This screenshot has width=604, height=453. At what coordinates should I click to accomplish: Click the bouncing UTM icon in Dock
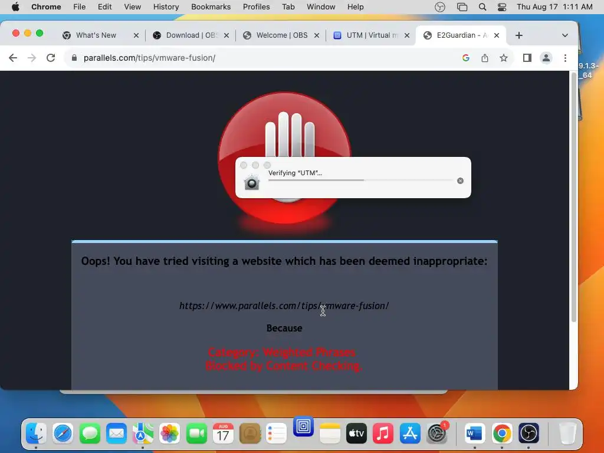click(x=303, y=426)
